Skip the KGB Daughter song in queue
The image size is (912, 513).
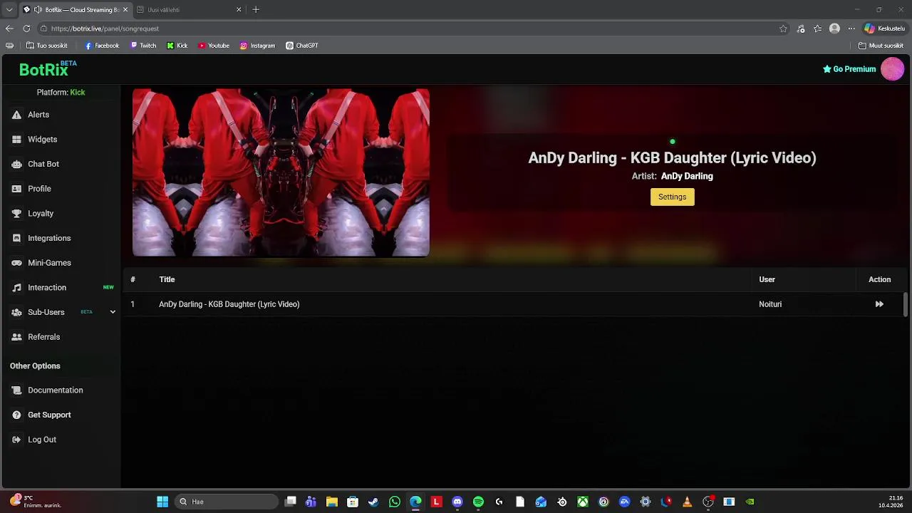(x=879, y=304)
